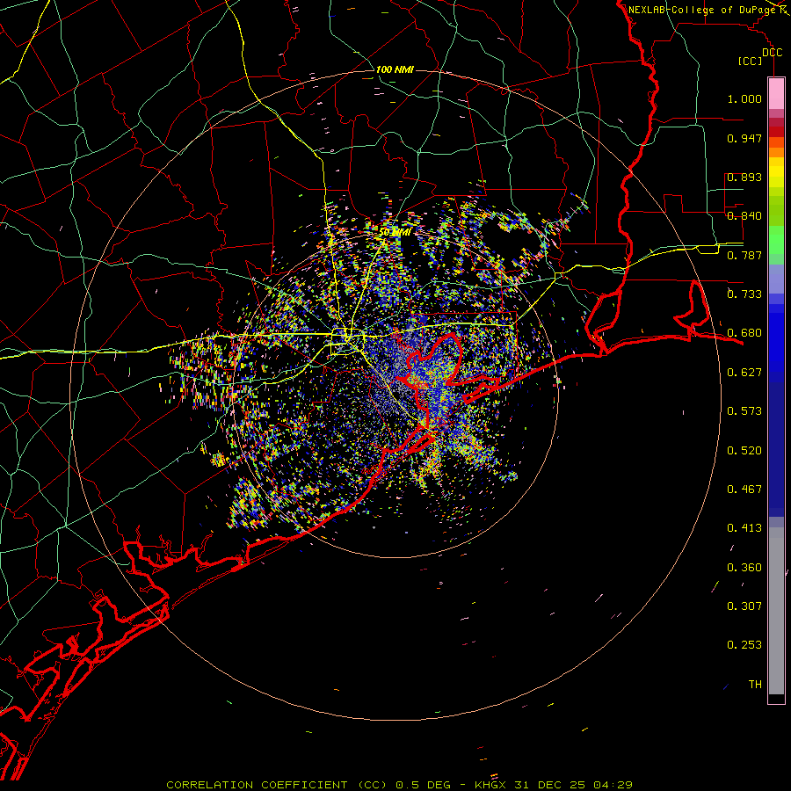Click the 0.467 scale value
Screen dimensions: 791x791
tap(744, 490)
